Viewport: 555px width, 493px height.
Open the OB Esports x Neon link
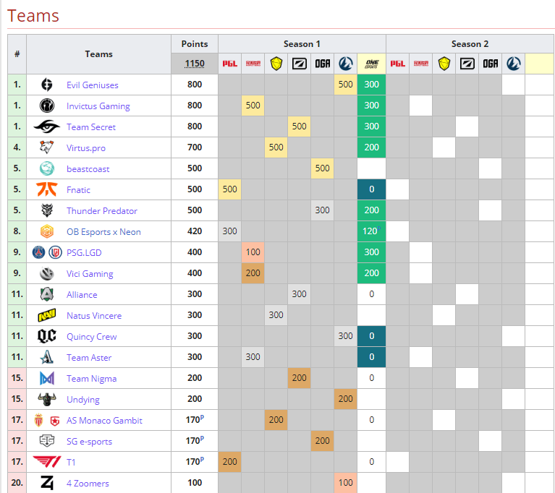[103, 232]
